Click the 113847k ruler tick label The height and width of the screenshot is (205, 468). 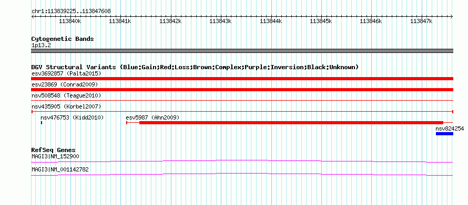coord(421,21)
